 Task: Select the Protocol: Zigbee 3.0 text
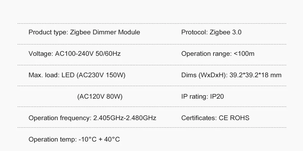(211, 32)
